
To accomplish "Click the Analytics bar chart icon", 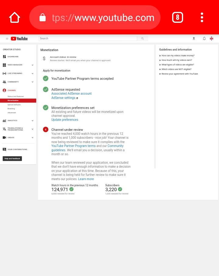I will coord(4,121).
